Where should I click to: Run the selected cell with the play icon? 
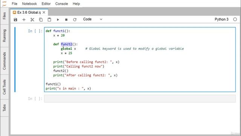(58, 20)
